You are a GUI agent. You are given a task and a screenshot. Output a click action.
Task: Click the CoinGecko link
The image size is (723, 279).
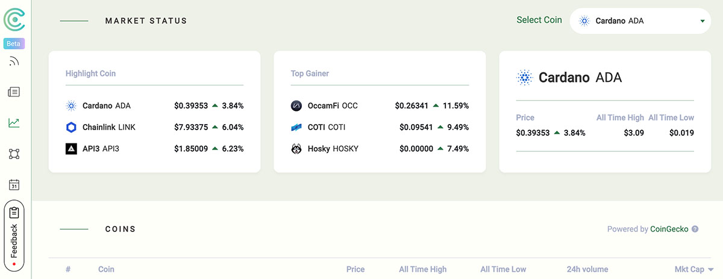pos(669,229)
